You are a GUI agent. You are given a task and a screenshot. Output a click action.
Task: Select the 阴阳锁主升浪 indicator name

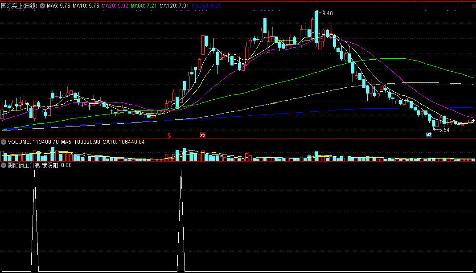click(x=24, y=165)
